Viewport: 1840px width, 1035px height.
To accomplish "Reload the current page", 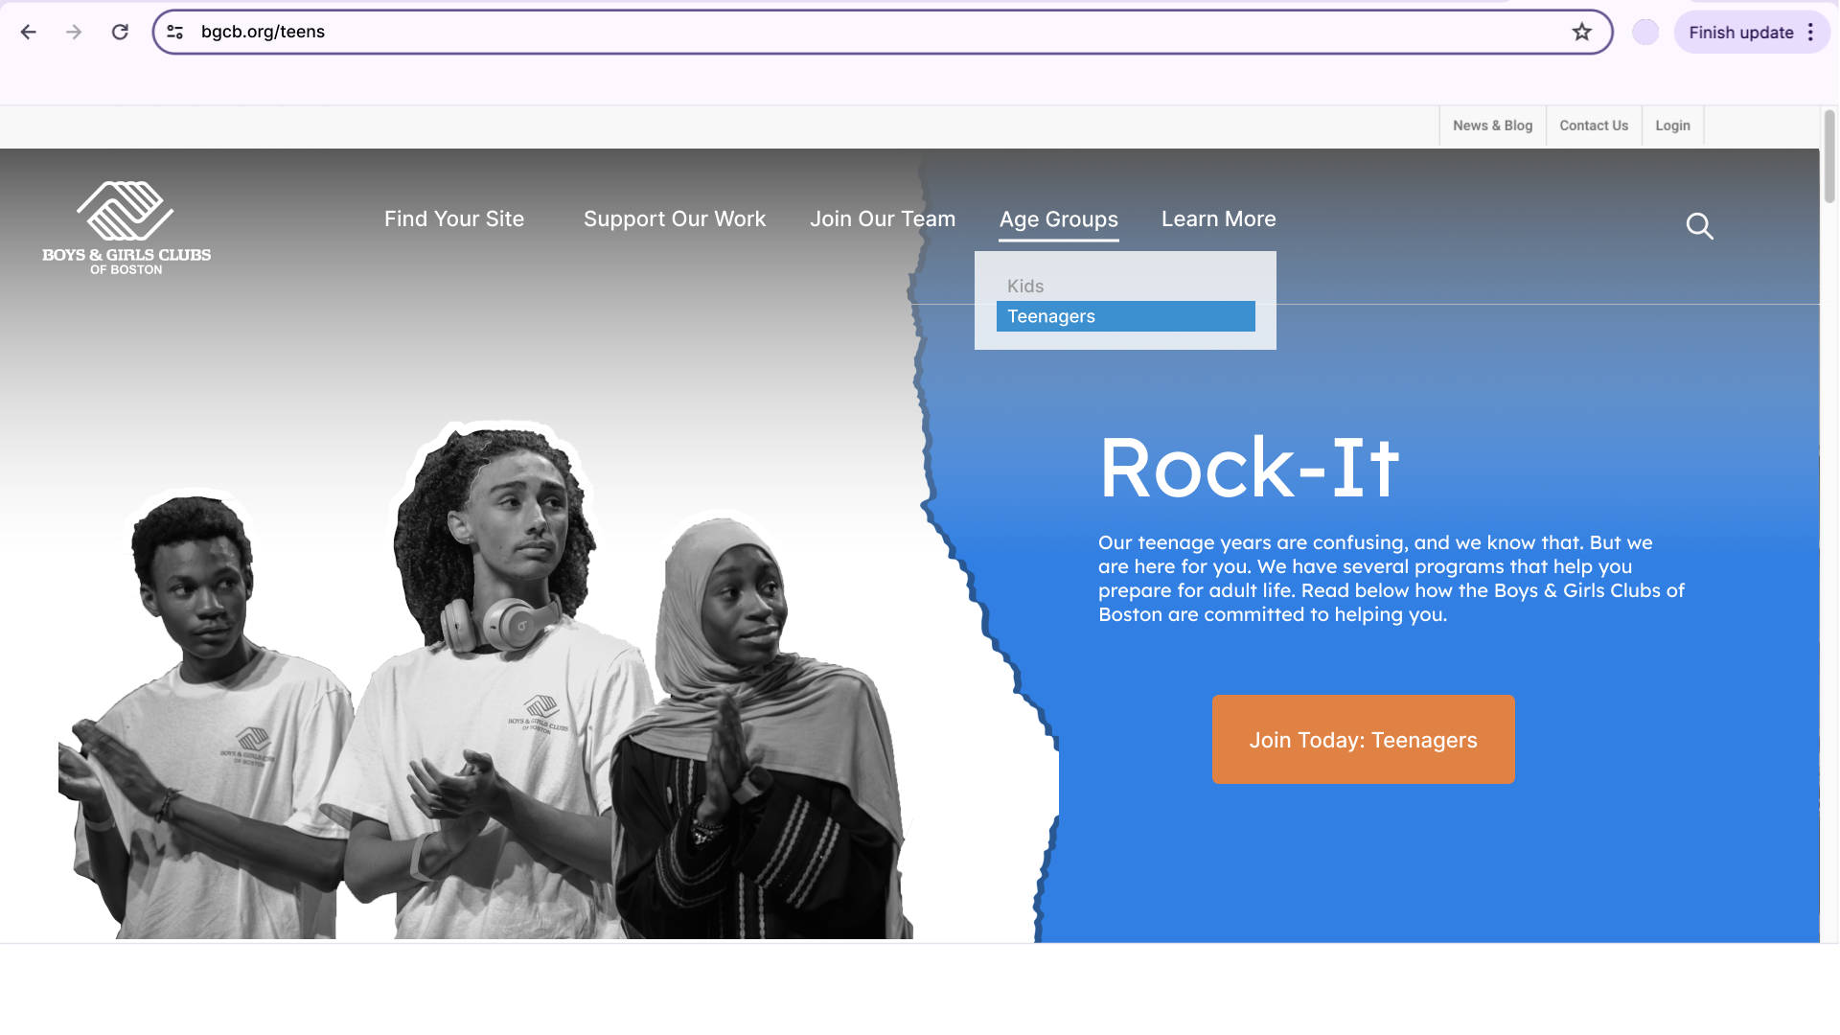I will point(120,32).
